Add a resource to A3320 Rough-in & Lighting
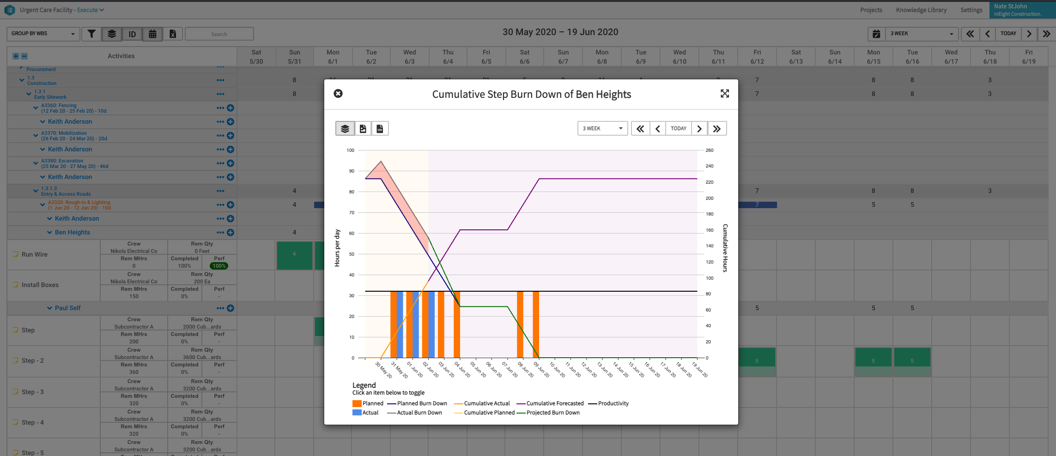The width and height of the screenshot is (1056, 456). [x=231, y=204]
